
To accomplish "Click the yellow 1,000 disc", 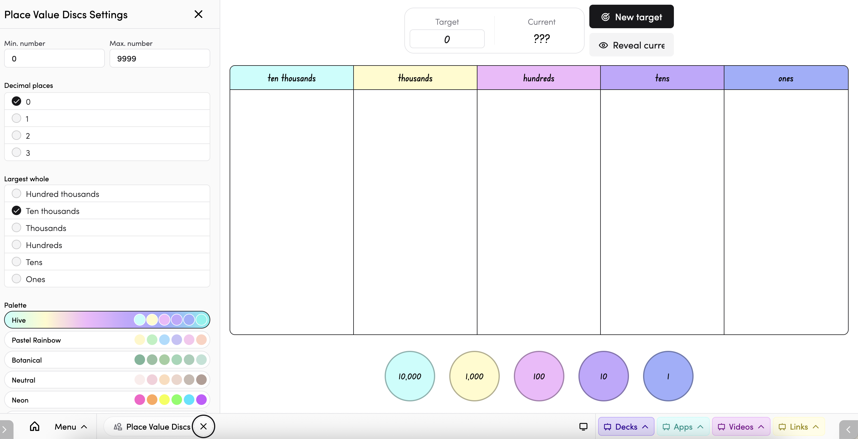I will point(474,376).
